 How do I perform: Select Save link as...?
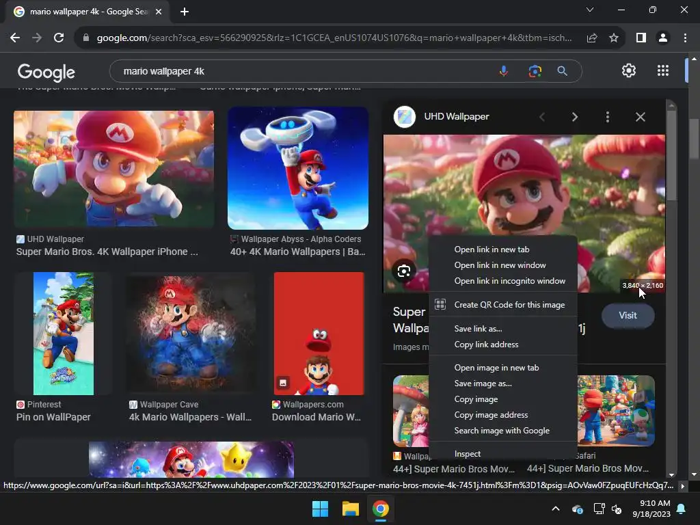pyautogui.click(x=478, y=329)
